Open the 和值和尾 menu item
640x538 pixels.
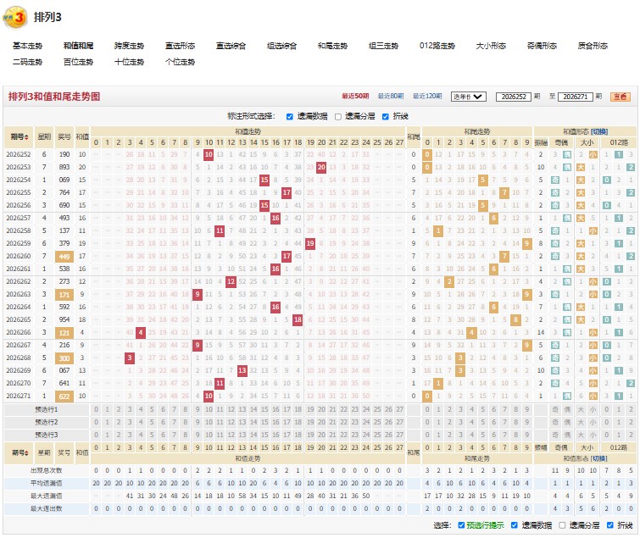click(x=78, y=46)
